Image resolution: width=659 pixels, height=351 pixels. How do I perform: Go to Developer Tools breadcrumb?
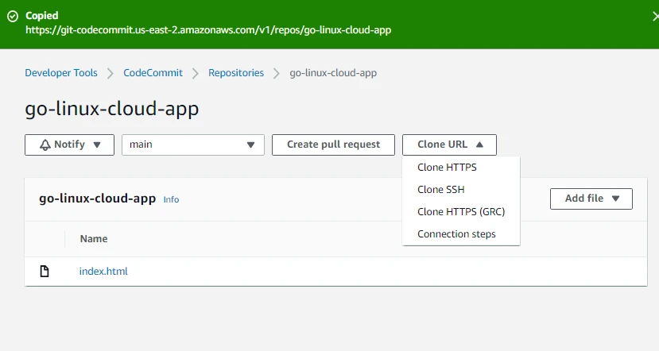click(61, 73)
